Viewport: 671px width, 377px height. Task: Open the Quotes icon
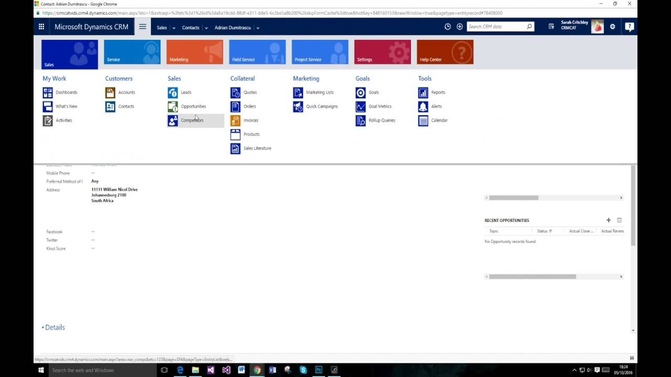click(235, 93)
